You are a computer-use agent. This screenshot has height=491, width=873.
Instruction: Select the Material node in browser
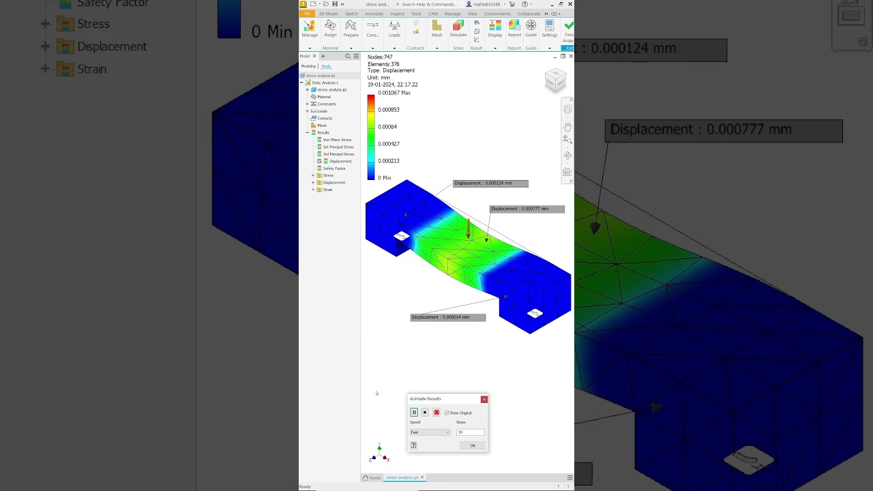[x=323, y=97]
